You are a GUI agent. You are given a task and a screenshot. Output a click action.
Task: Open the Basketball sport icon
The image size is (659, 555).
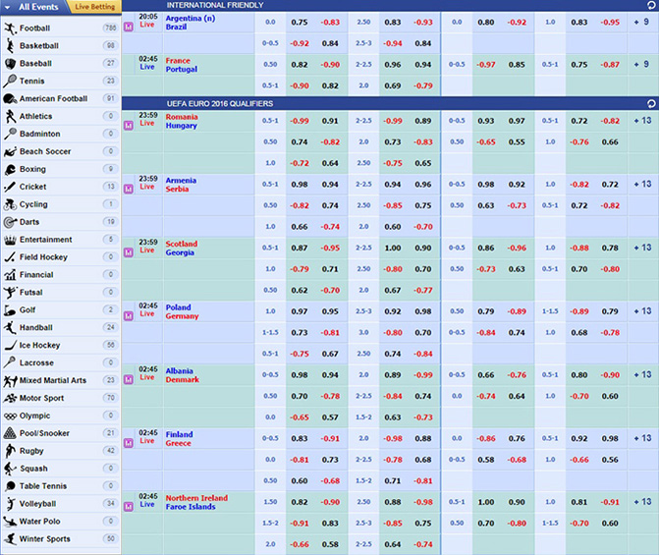click(x=10, y=46)
